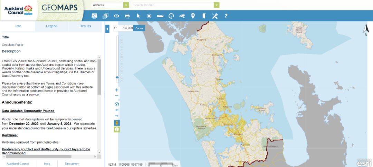Click into the Search the map field
The height and width of the screenshot is (167, 373).
coord(173,5)
